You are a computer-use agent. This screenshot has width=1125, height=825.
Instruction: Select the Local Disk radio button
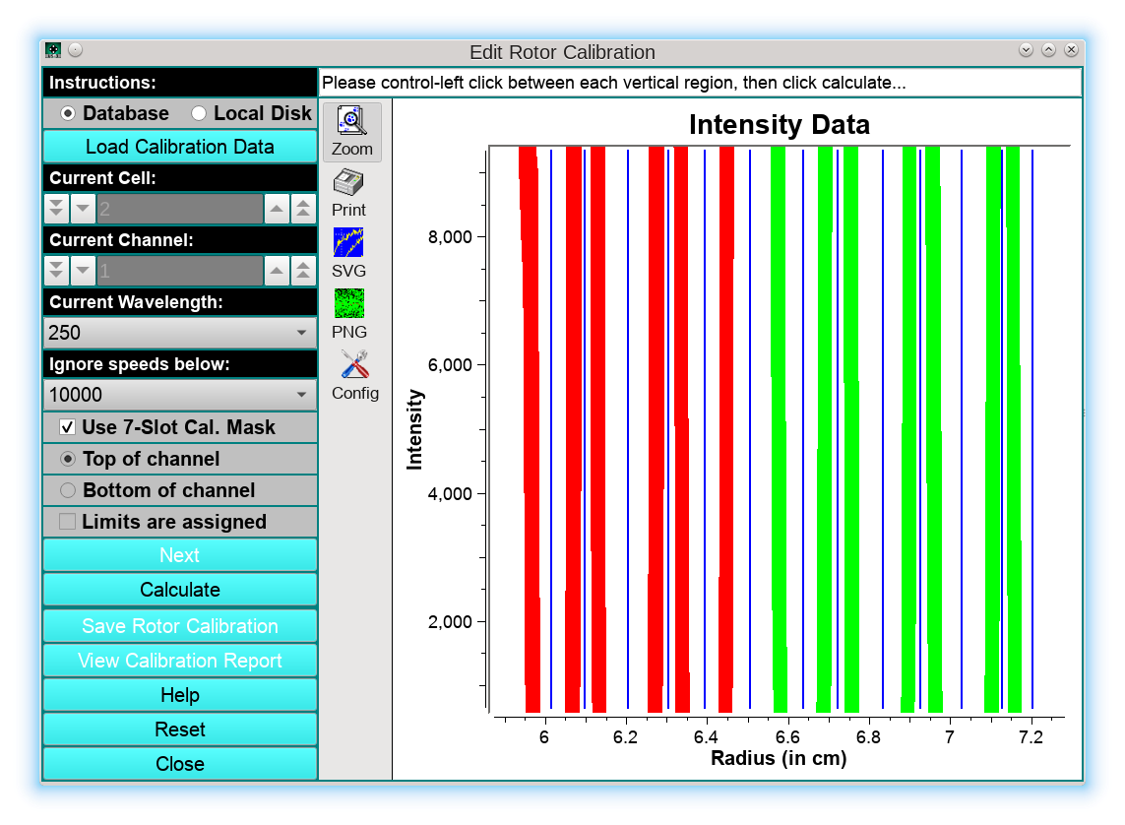click(x=199, y=113)
